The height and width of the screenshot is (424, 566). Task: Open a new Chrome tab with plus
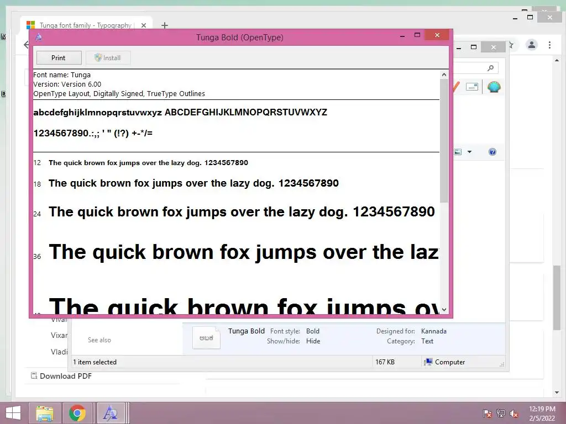tap(165, 25)
